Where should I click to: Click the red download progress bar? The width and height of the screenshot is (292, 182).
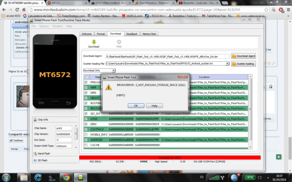170,158
